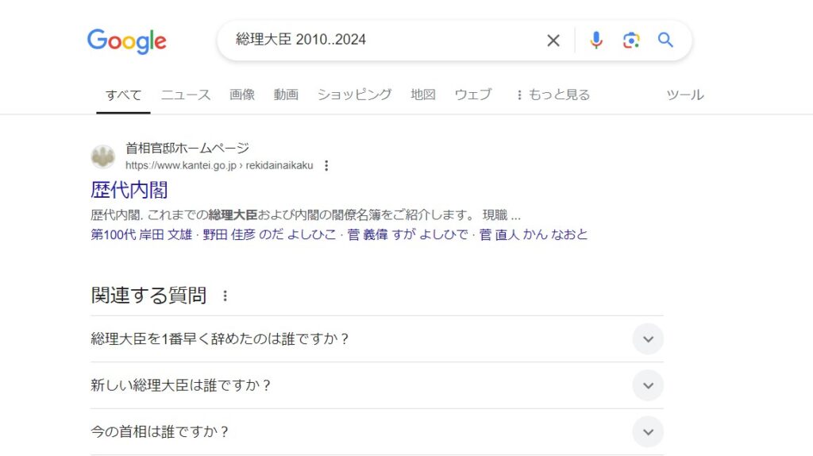The image size is (813, 456).
Task: Select the 動画 tab
Action: click(286, 95)
